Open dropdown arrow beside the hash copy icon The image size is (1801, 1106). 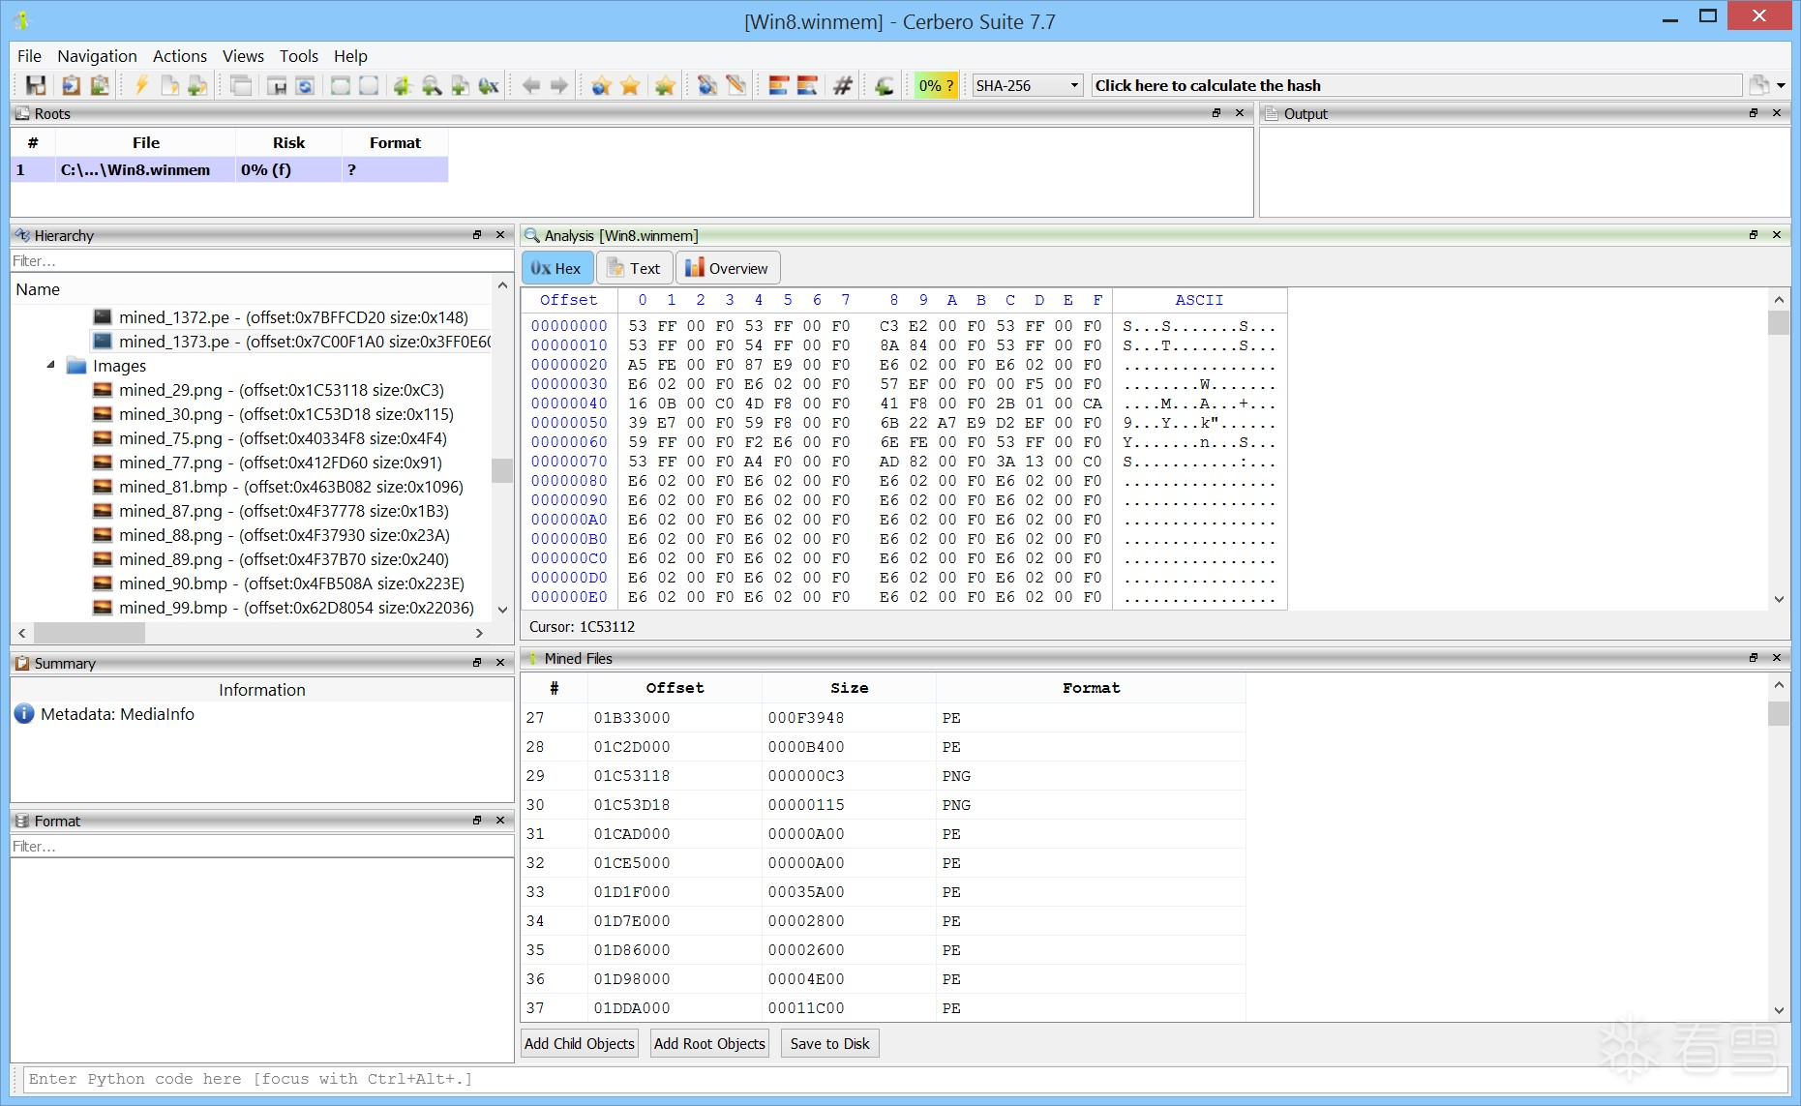tap(1781, 86)
